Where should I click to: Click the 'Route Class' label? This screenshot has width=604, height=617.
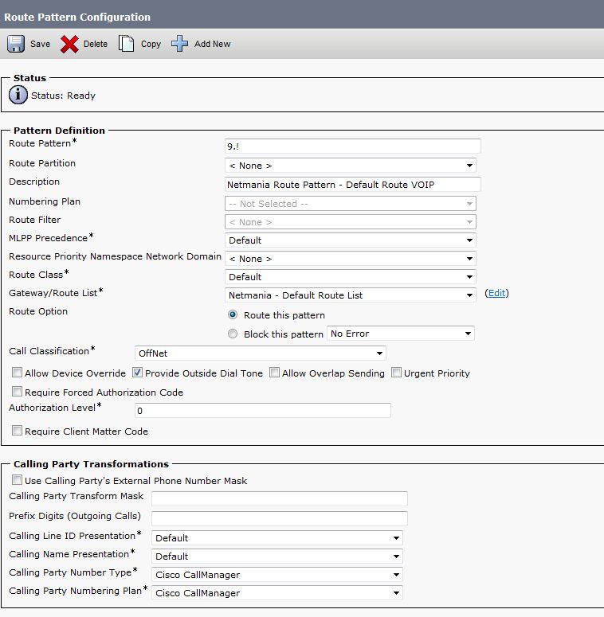point(36,275)
